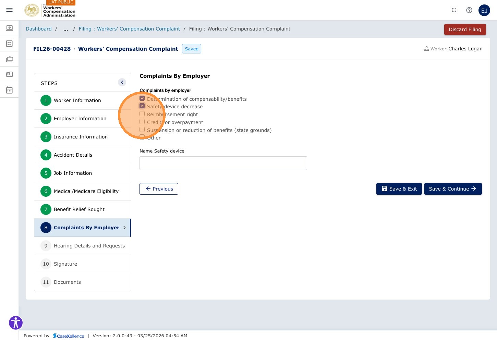Screen dimensions: 497x340
Task: Open the upload icon in left sidebar
Action: (10, 28)
